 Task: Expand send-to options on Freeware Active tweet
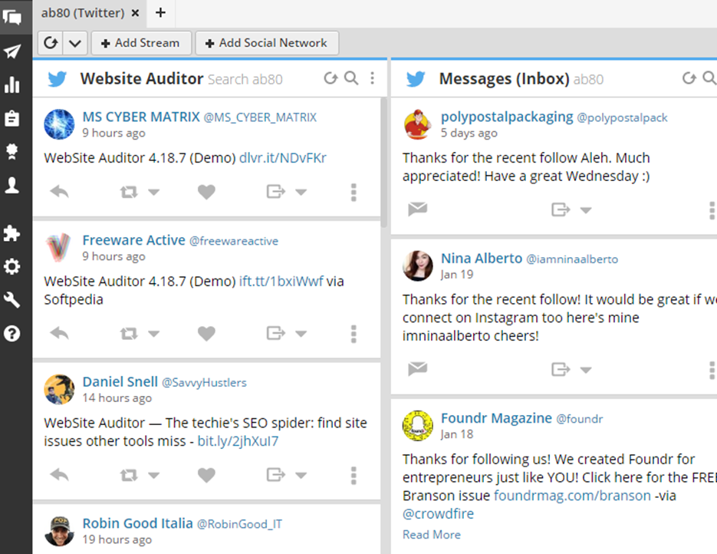[x=301, y=334]
